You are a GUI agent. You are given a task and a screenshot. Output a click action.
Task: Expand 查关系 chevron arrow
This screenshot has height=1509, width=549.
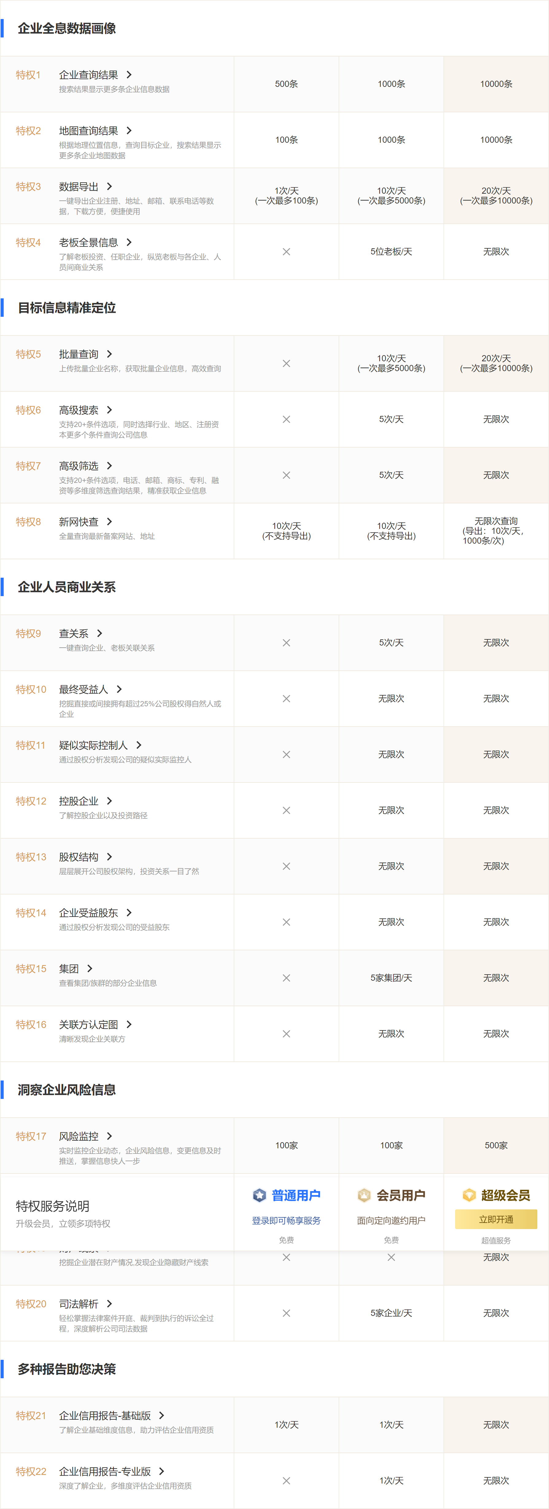pos(99,633)
